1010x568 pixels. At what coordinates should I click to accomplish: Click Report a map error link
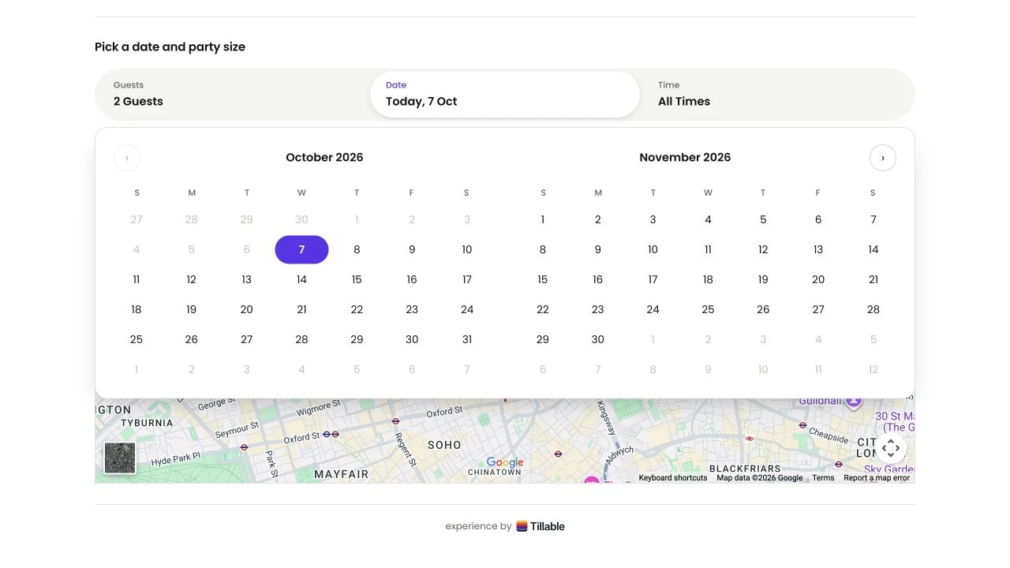click(877, 478)
